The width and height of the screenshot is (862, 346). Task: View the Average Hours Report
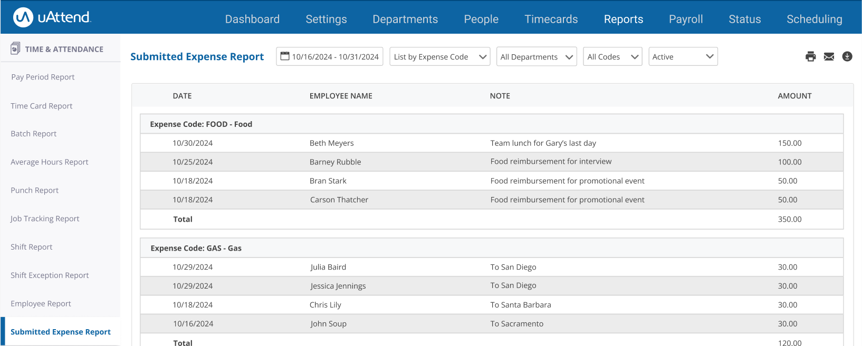pyautogui.click(x=50, y=162)
